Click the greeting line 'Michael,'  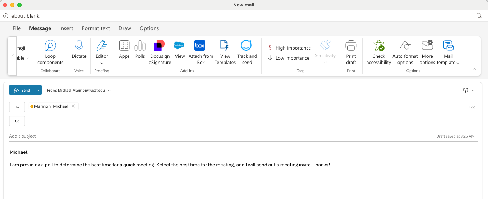(19, 152)
